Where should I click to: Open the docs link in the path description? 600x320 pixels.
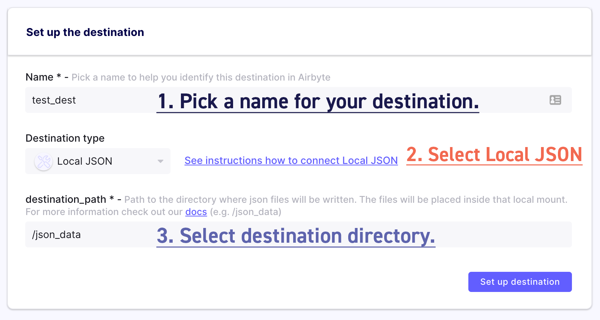(196, 212)
